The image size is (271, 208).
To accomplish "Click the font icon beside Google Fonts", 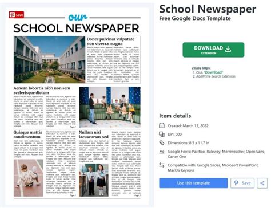I will [x=162, y=152].
